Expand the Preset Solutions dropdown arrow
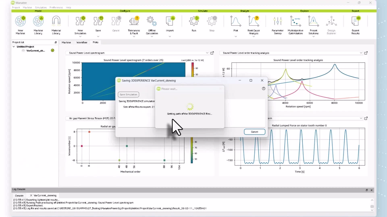 pyautogui.click(x=314, y=37)
